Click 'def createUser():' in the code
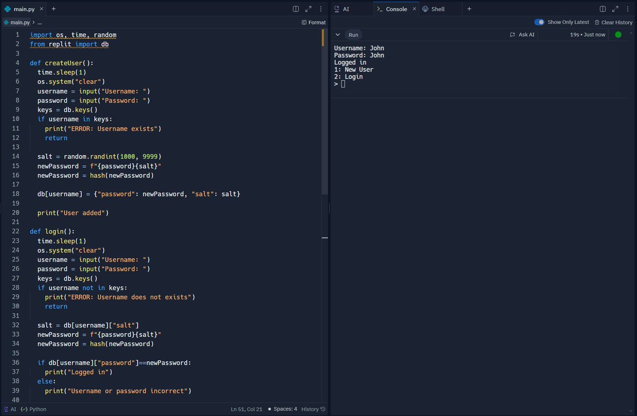 pos(62,63)
